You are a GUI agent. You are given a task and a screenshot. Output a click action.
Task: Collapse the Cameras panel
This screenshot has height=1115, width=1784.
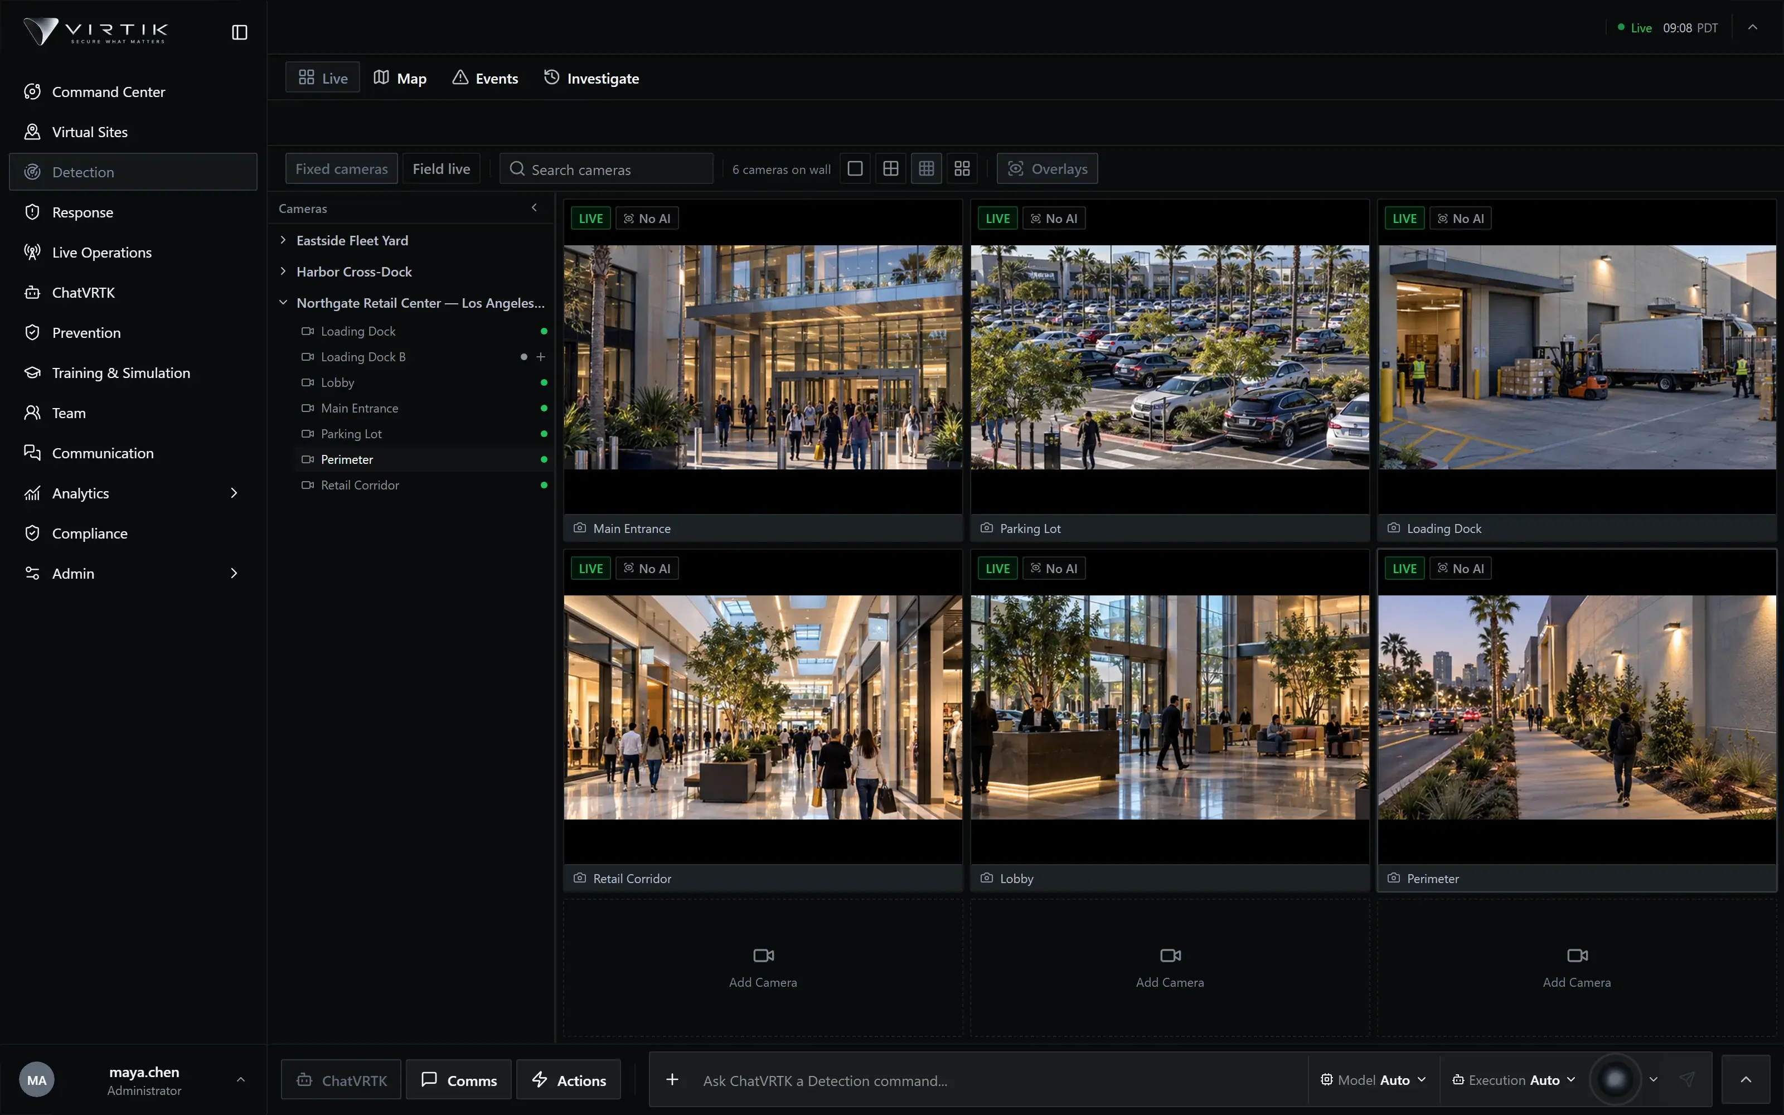[x=535, y=208]
